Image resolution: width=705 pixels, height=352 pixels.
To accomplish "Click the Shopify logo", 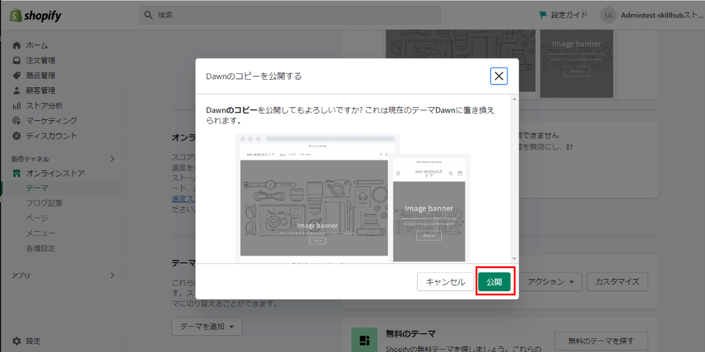I will point(35,16).
